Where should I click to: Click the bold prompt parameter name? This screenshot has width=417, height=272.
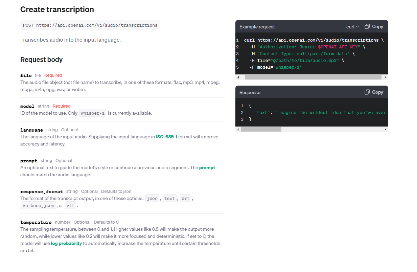tap(29, 161)
